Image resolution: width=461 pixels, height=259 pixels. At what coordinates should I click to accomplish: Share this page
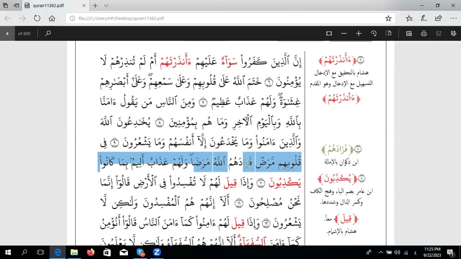point(438,18)
